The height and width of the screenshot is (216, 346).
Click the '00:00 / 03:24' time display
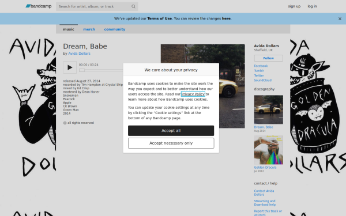(88, 65)
